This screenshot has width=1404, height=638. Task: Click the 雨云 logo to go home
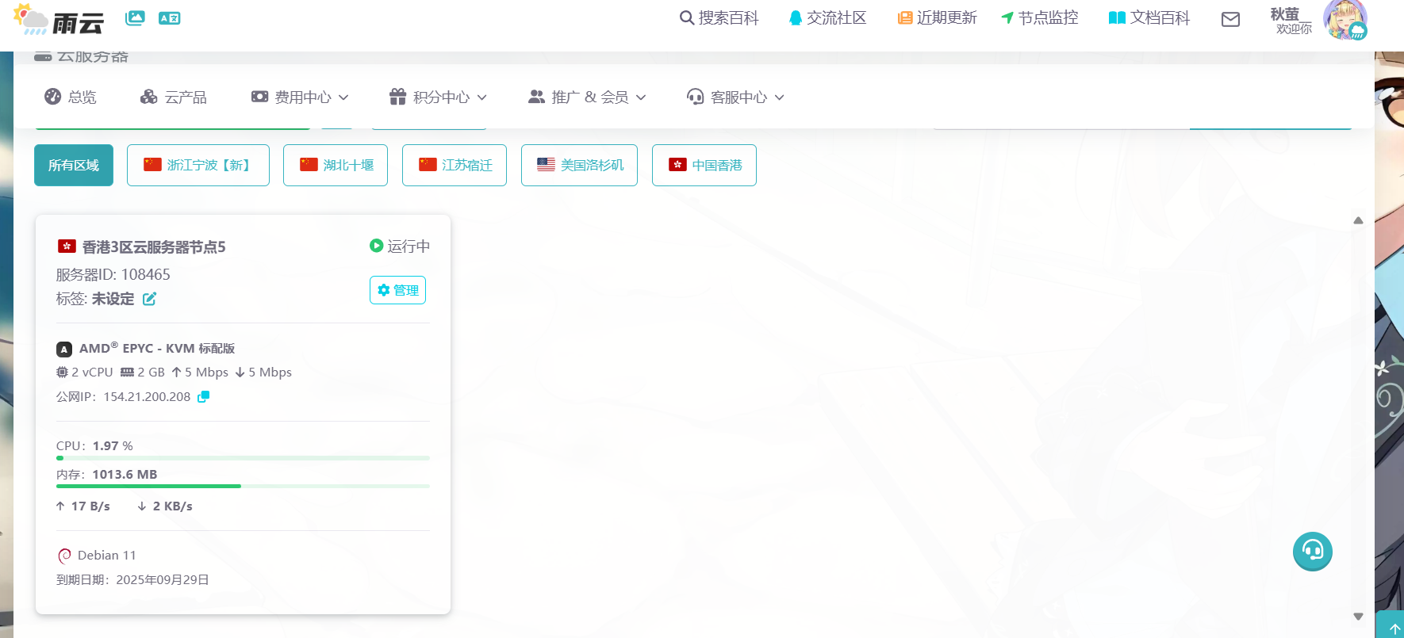coord(59,20)
